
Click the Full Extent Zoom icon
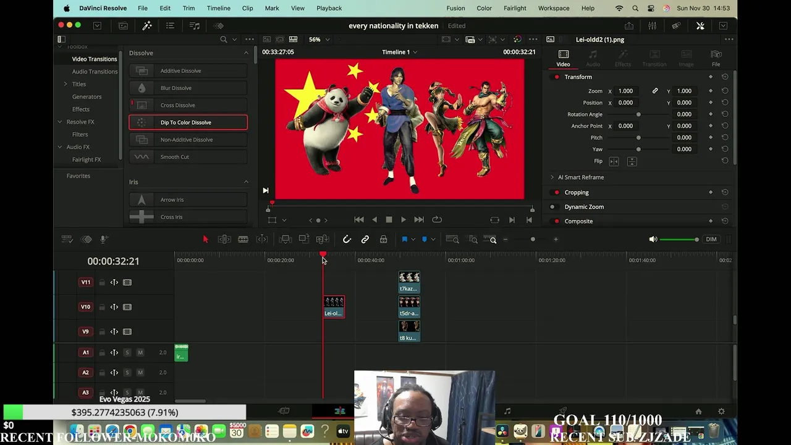click(x=452, y=239)
